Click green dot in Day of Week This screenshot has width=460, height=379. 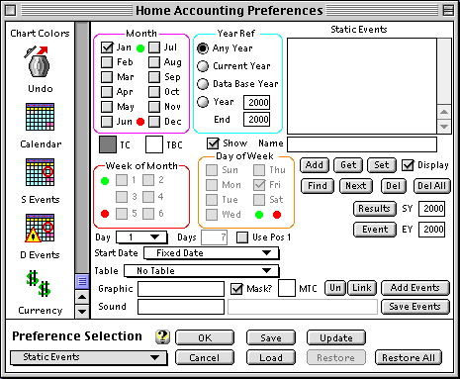[x=259, y=215]
